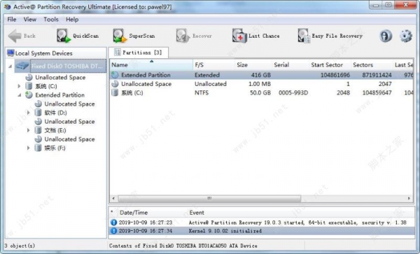Image resolution: width=420 pixels, height=254 pixels.
Task: Click the Back arrow icon
Action: coord(15,36)
